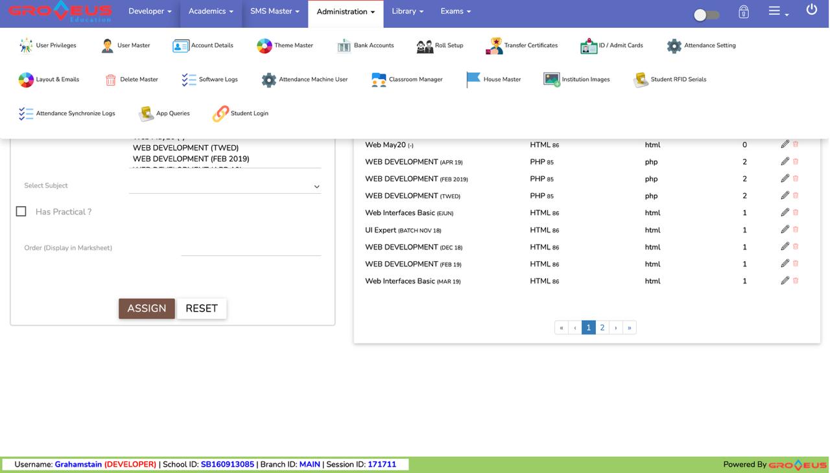Expand the Select Subject dropdown
Image resolution: width=830 pixels, height=473 pixels.
coord(224,186)
